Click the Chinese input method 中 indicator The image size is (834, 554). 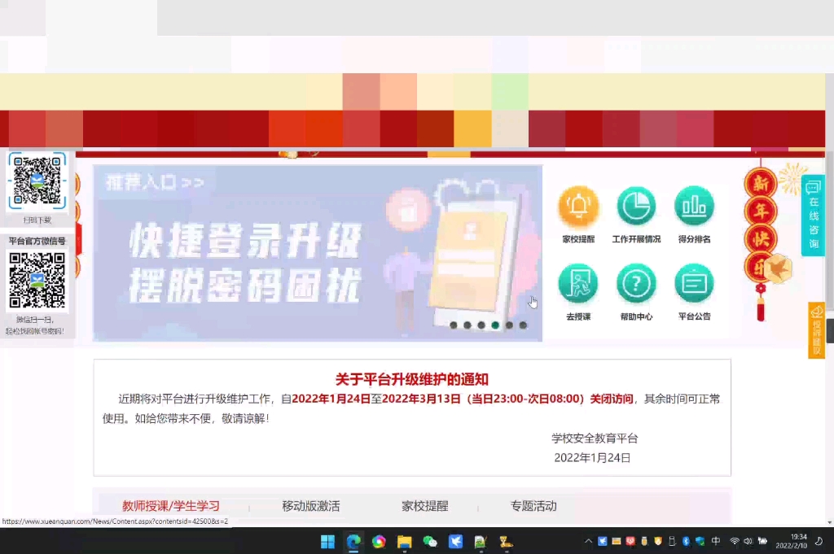716,541
